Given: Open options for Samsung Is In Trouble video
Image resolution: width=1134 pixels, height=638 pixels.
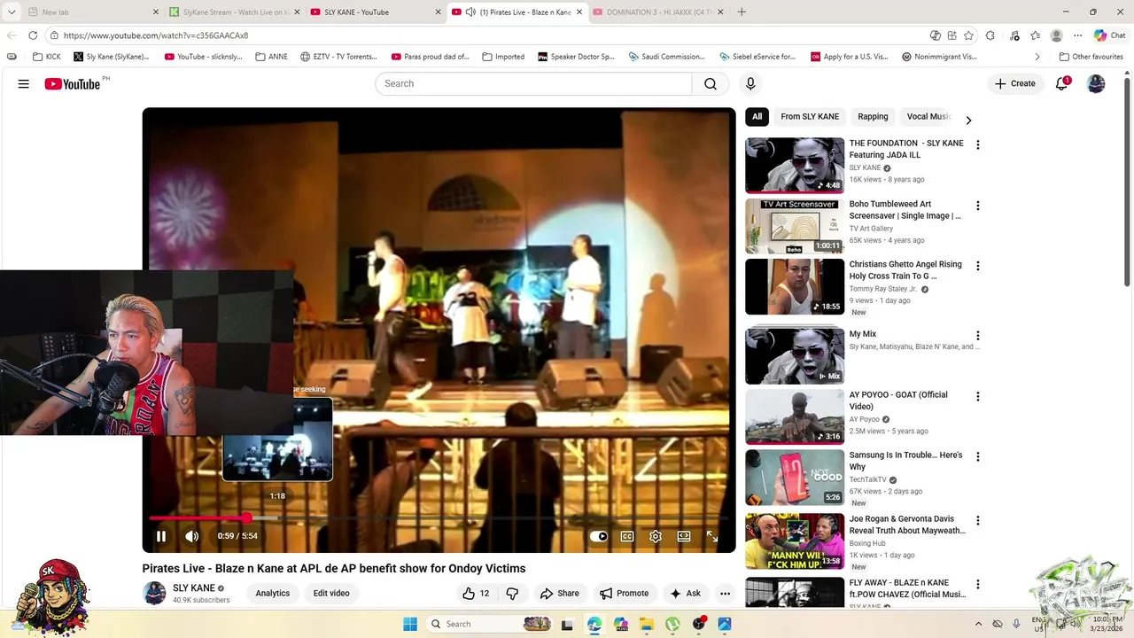Looking at the screenshot, I should 978,456.
